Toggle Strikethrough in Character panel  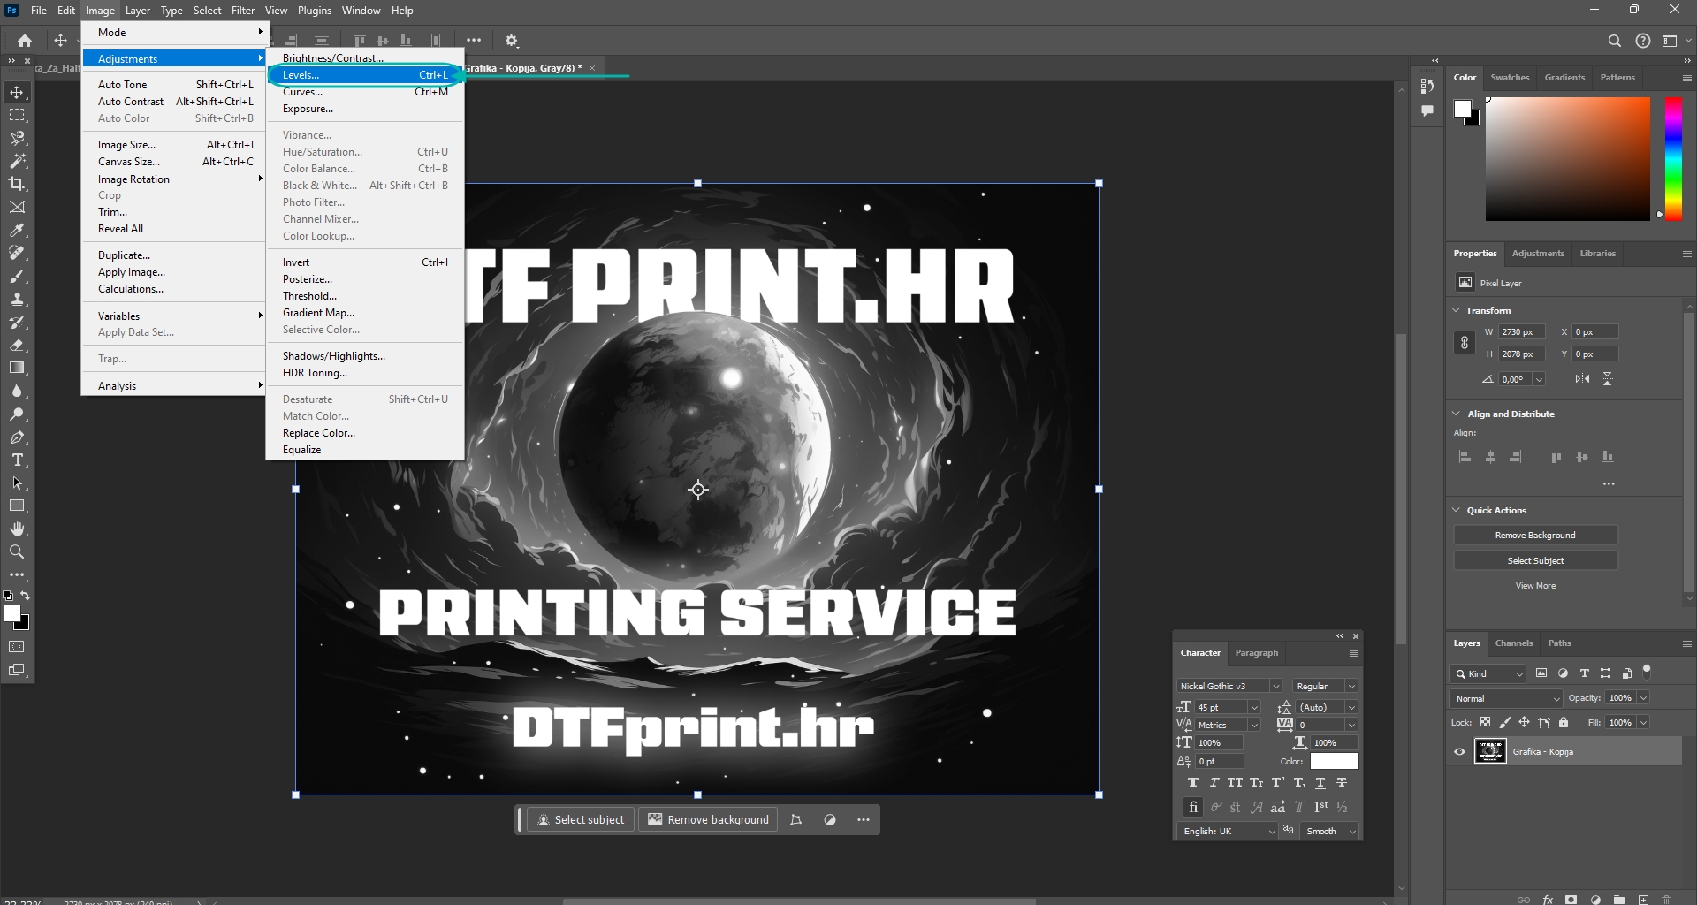(1342, 783)
